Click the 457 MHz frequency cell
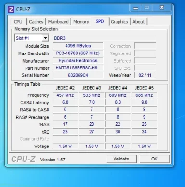 point(65,95)
